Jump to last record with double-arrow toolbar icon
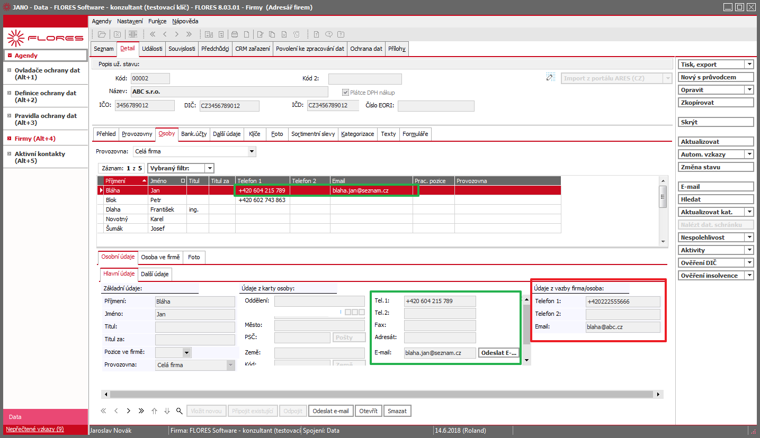760x438 pixels. coord(189,34)
